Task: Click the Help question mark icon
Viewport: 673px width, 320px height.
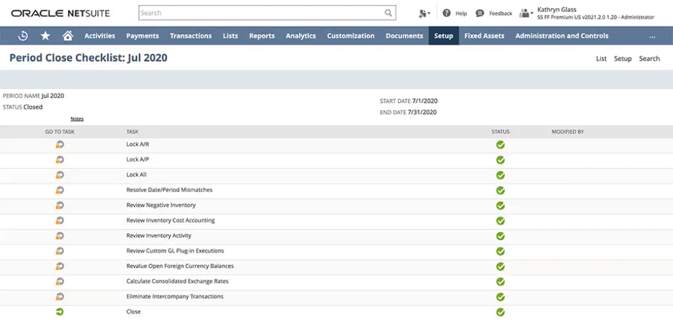Action: click(x=447, y=13)
